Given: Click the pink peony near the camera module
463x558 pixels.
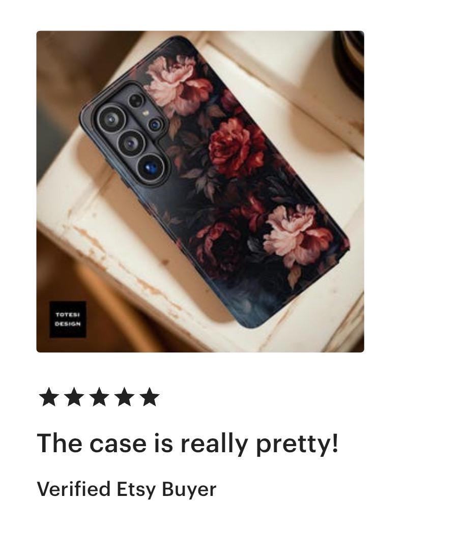Looking at the screenshot, I should coord(178,85).
